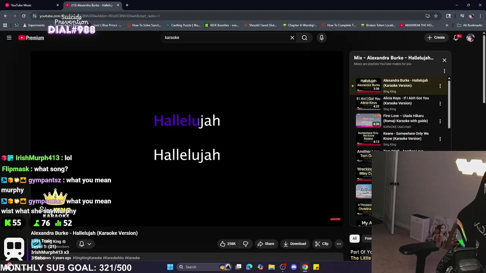Open KICK Bounties bookmark
The width and height of the screenshot is (486, 273).
[222, 25]
